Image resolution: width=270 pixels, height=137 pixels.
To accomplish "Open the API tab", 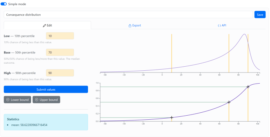I will tap(222, 25).
